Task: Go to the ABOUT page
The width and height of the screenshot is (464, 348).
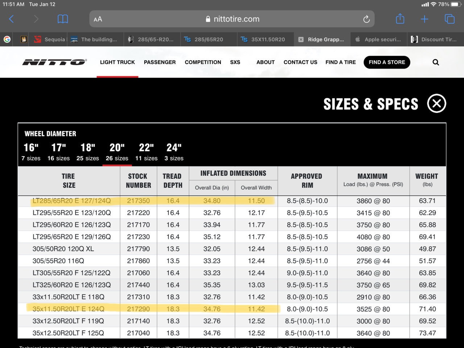Action: point(265,62)
